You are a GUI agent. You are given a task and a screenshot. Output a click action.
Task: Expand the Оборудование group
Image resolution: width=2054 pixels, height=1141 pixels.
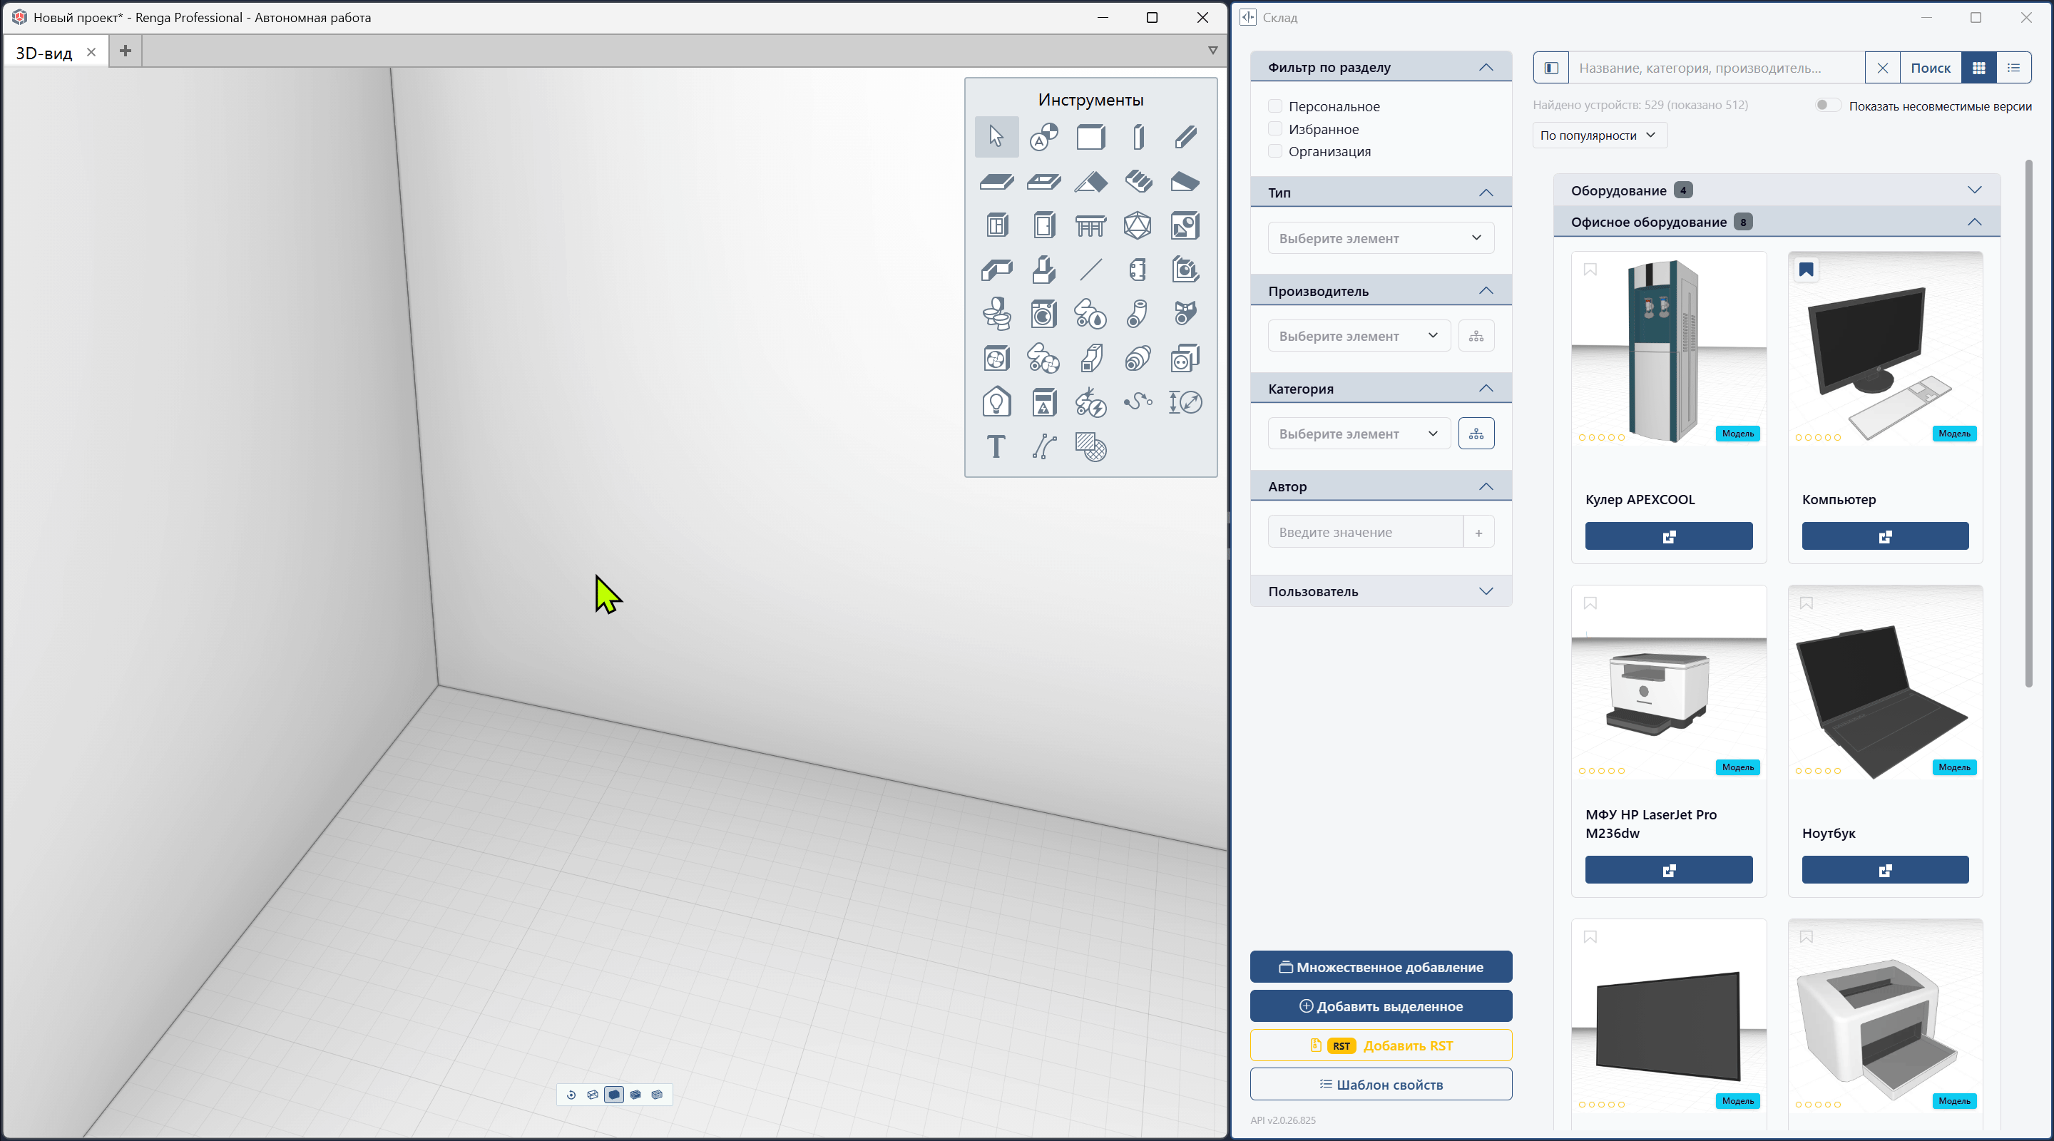[x=1777, y=190]
